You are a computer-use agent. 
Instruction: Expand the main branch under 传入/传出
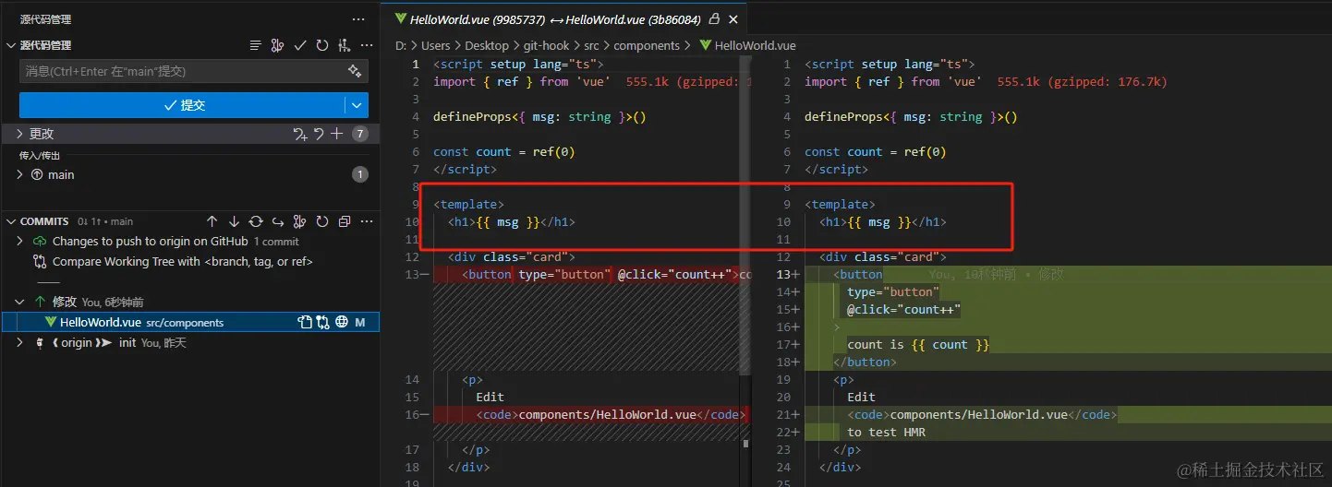click(x=19, y=174)
